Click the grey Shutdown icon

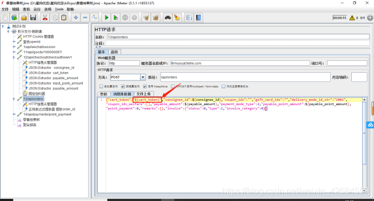pos(134,18)
